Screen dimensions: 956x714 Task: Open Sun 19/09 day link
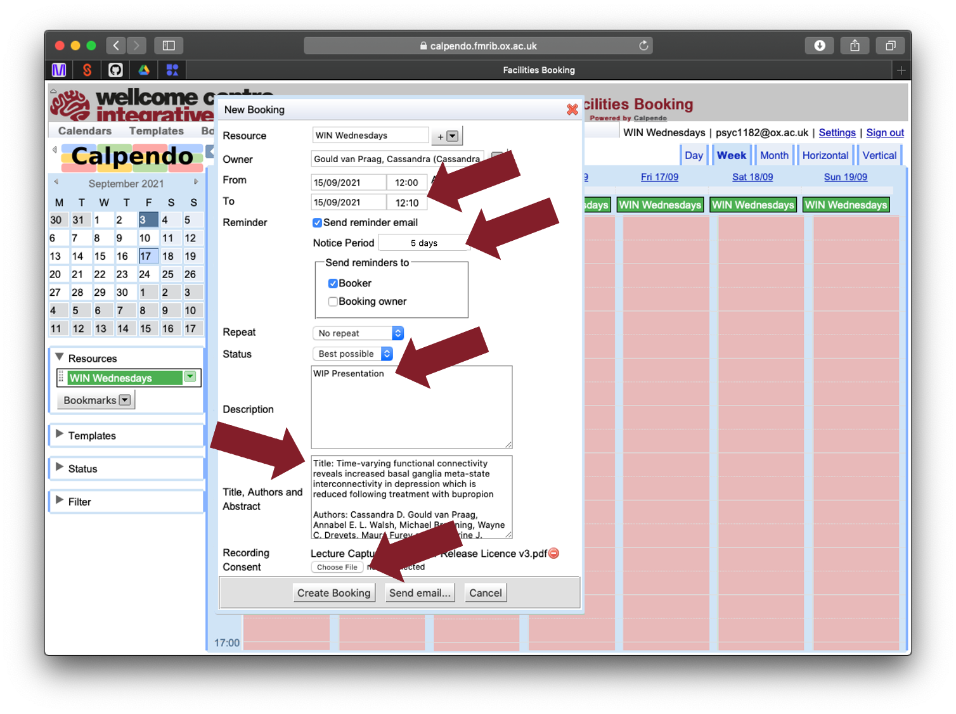click(846, 177)
